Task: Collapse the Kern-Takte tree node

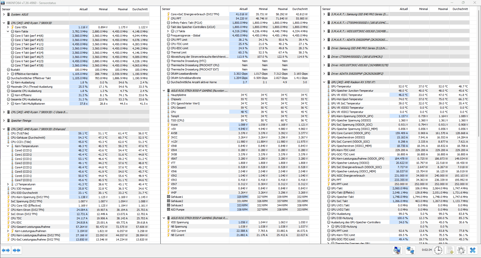Action: click(x=8, y=31)
